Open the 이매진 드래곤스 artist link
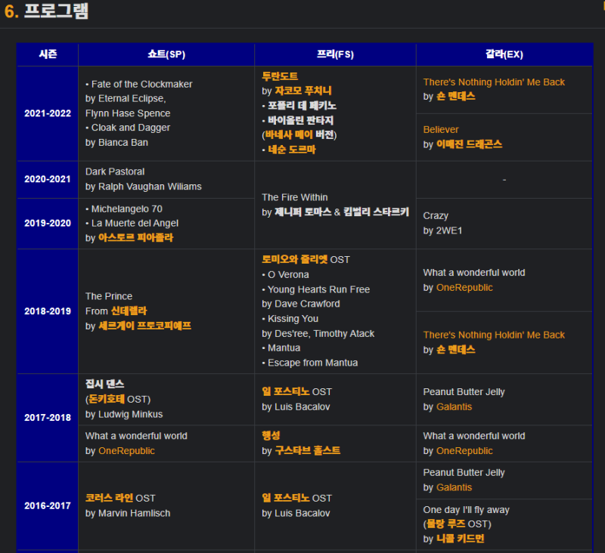 click(469, 144)
